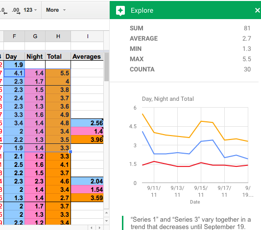Screen dimensions: 261x230
Task: Click the horizontal scroll right arrow
Action: [x=100, y=228]
